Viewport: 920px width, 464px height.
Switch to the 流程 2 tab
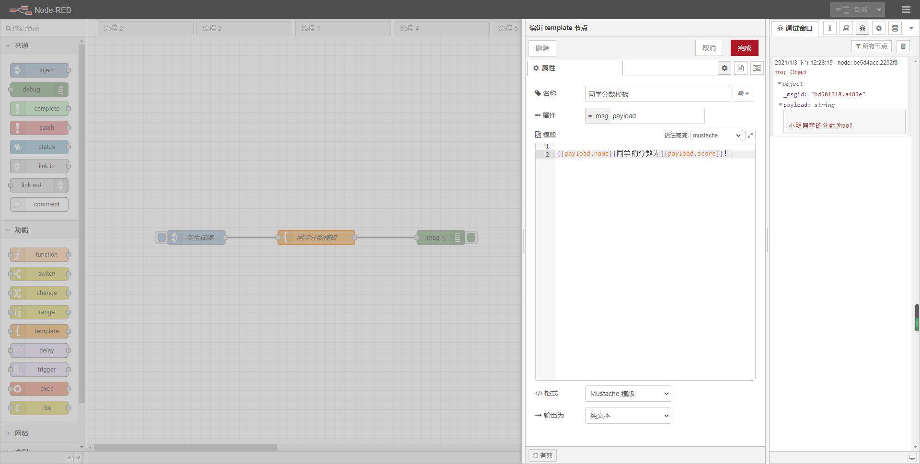[146, 28]
